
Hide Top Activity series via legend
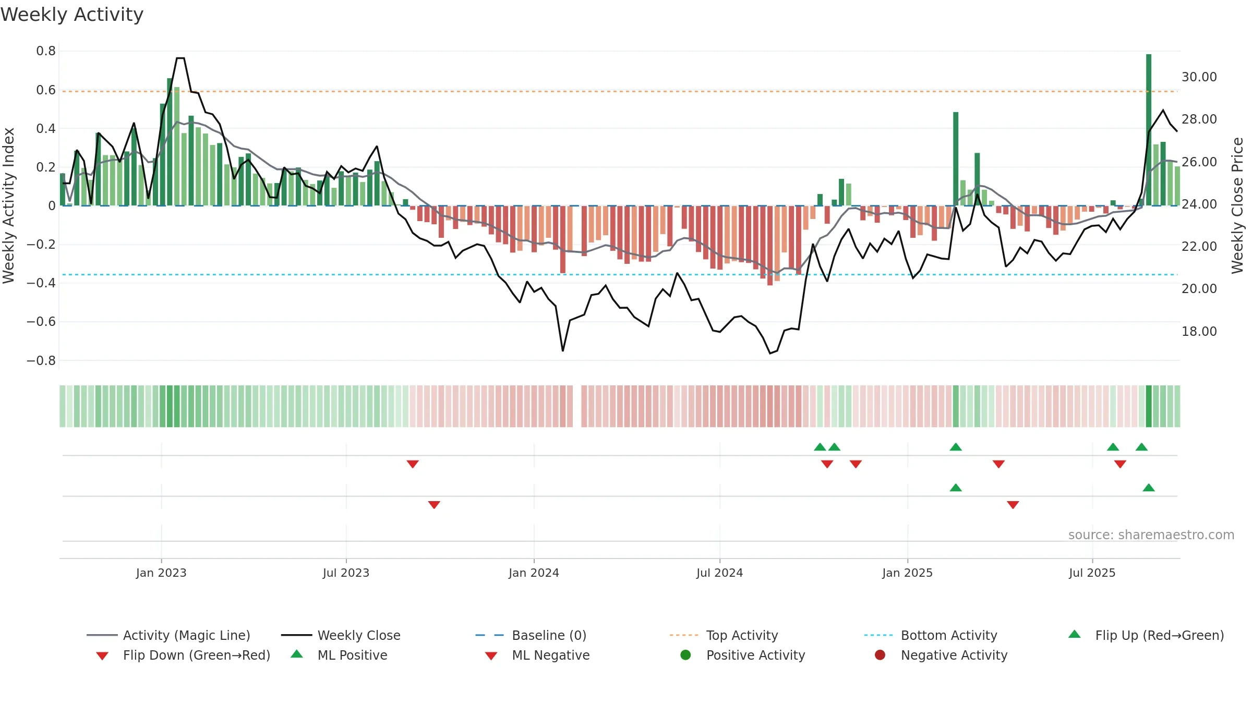click(724, 635)
